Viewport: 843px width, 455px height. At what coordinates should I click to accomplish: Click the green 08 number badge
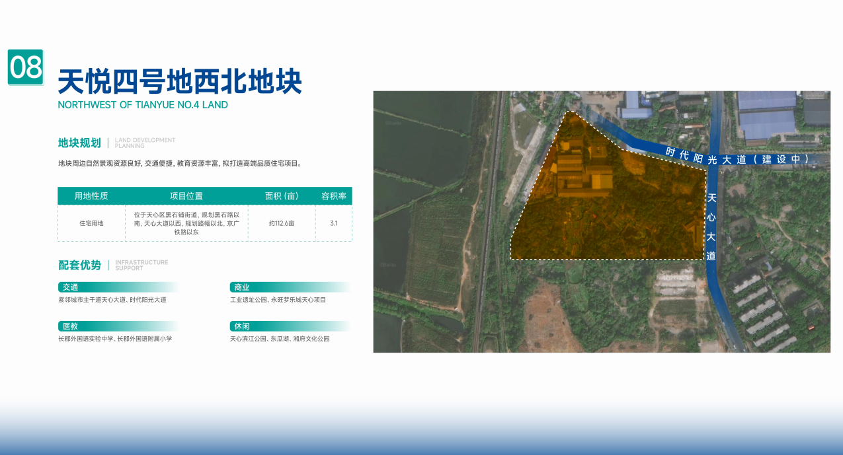click(x=26, y=67)
